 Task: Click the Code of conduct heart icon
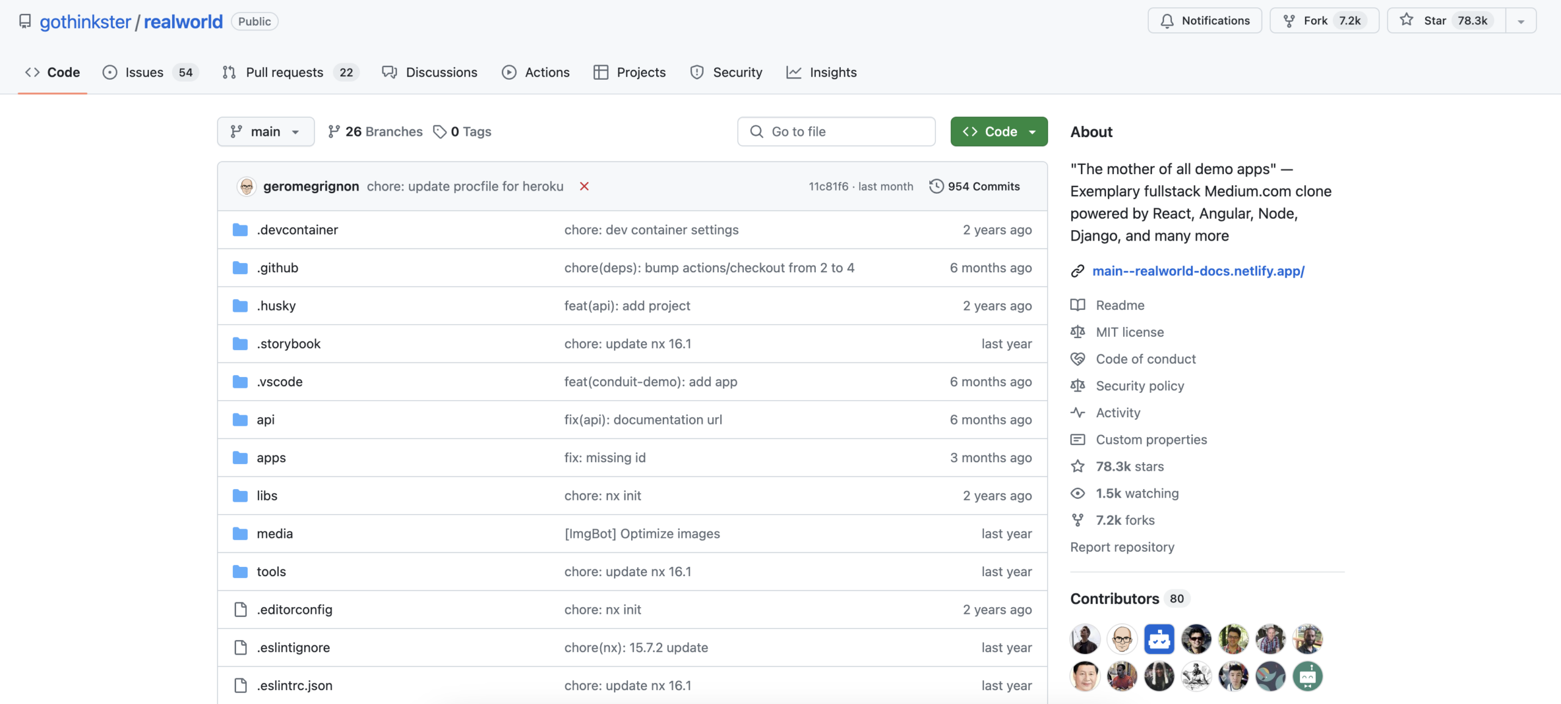click(x=1077, y=359)
